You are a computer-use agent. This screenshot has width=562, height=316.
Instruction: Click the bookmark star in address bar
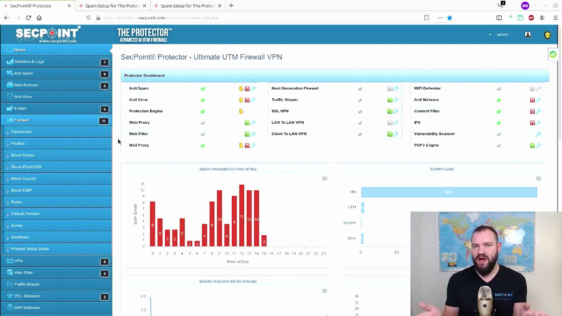pos(449,18)
